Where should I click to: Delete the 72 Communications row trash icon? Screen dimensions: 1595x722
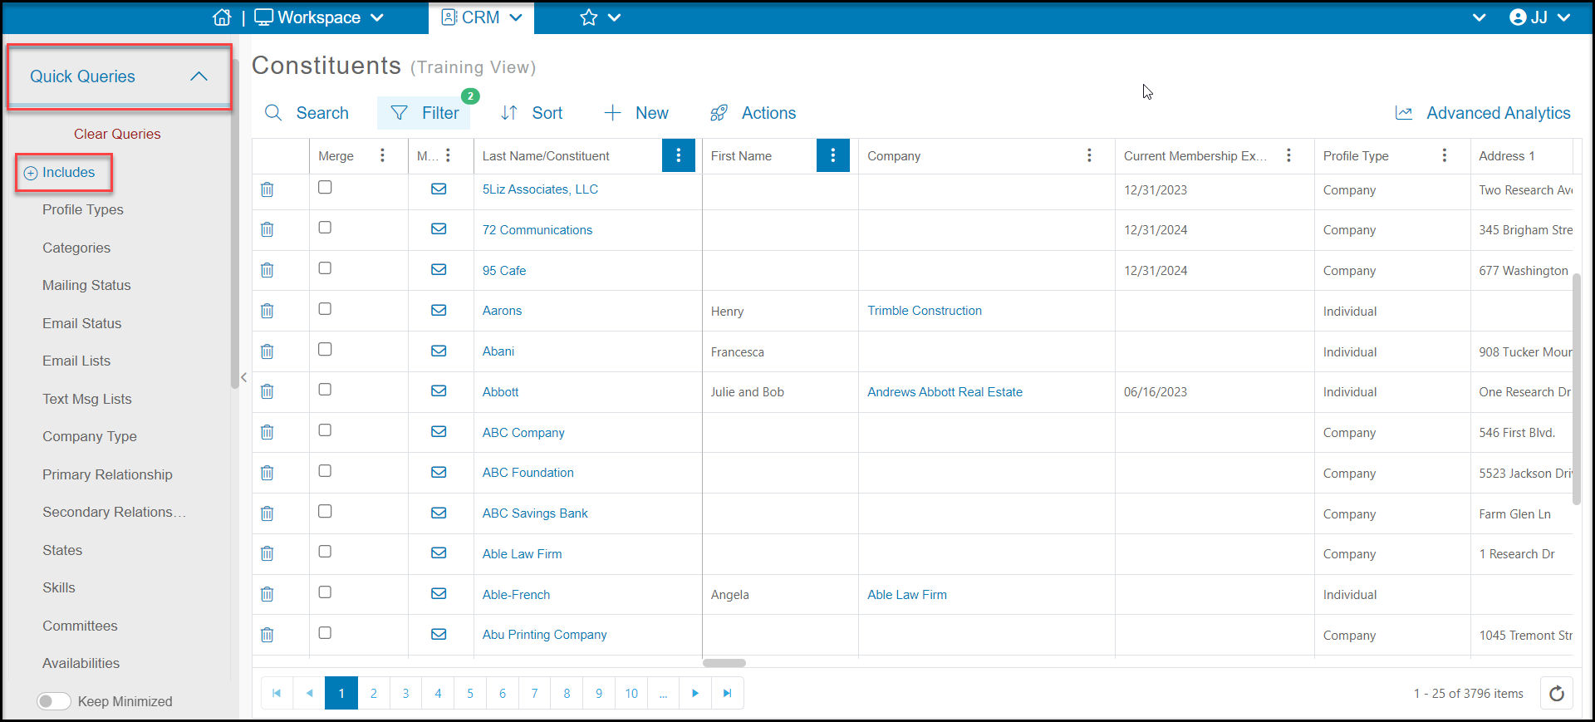click(267, 230)
